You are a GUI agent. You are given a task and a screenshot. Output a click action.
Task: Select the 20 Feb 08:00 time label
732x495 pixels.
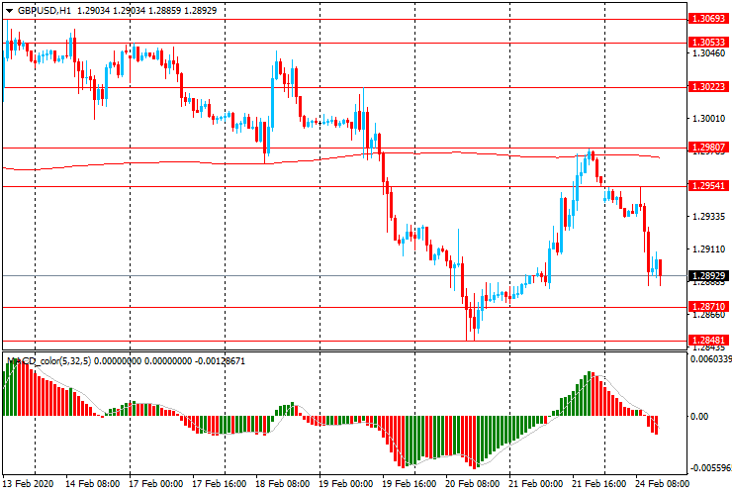tap(473, 483)
